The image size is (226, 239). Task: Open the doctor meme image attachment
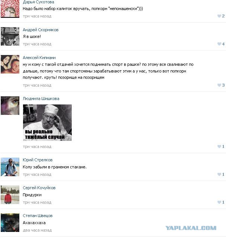pos(47,123)
